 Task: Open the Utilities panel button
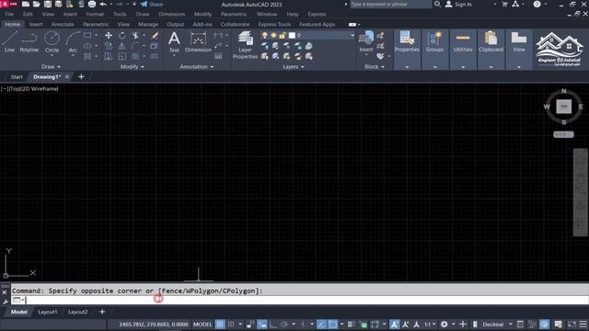click(463, 42)
